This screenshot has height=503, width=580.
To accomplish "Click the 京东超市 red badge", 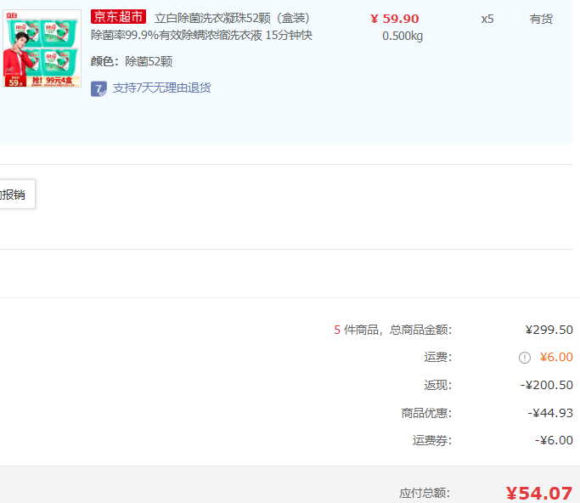I will coord(118,17).
